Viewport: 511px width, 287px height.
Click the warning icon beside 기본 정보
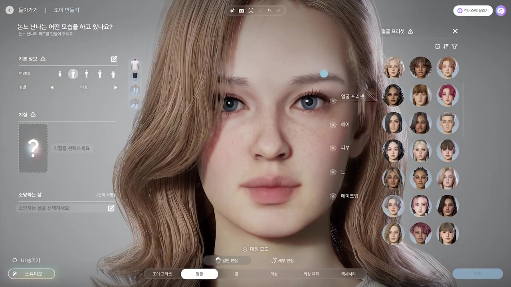pyautogui.click(x=43, y=59)
